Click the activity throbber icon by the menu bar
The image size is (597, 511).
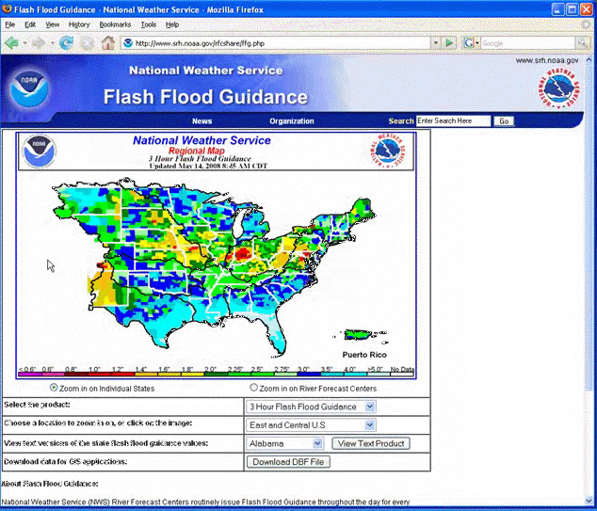click(x=588, y=24)
